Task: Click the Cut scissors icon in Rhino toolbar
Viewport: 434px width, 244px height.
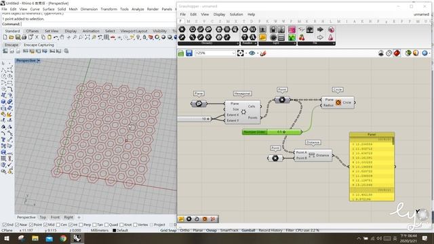Action: pyautogui.click(x=36, y=37)
